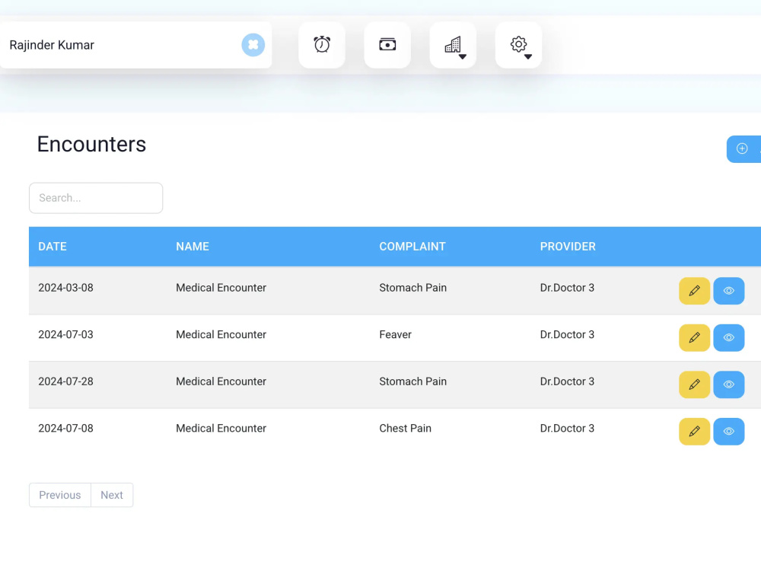View the Feaver encounter details
Viewport: 761px width, 571px height.
(728, 337)
